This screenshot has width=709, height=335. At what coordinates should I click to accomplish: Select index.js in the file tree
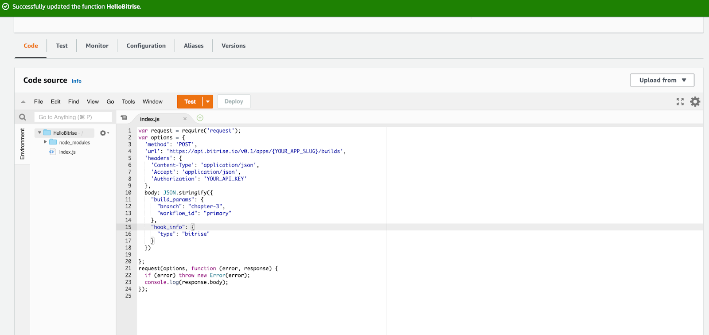click(67, 152)
